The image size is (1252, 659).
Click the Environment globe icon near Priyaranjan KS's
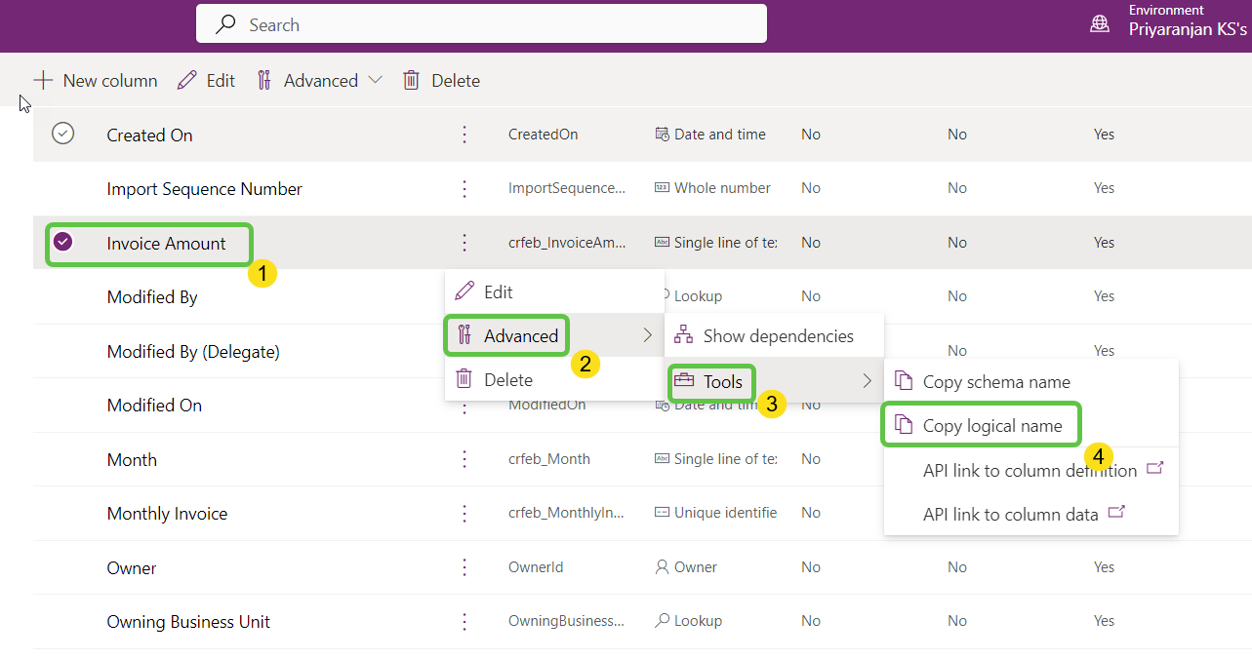point(1100,23)
